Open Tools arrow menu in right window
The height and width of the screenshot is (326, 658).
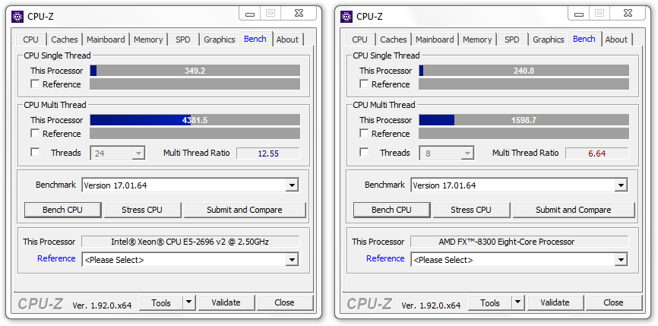518,302
